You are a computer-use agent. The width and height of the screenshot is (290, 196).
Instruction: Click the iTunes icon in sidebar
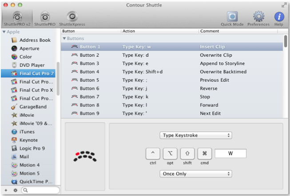[x=14, y=132]
